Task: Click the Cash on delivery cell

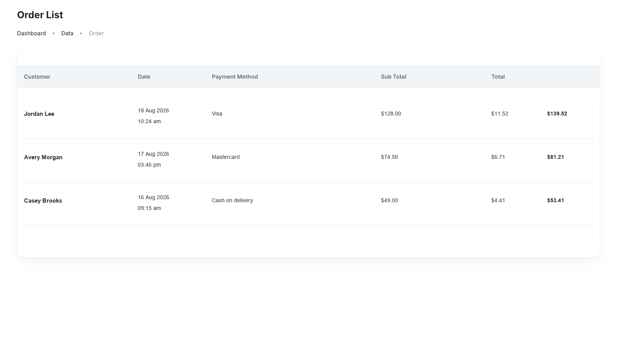Action: pyautogui.click(x=232, y=200)
